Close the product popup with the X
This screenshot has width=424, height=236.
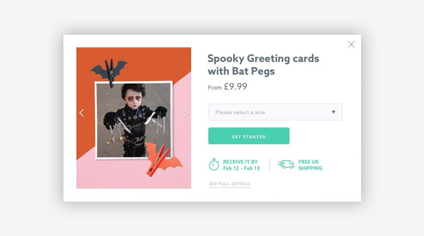click(x=351, y=44)
